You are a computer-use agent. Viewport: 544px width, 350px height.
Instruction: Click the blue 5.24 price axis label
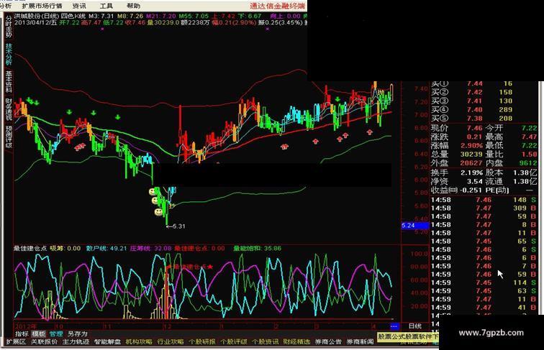[x=415, y=226]
